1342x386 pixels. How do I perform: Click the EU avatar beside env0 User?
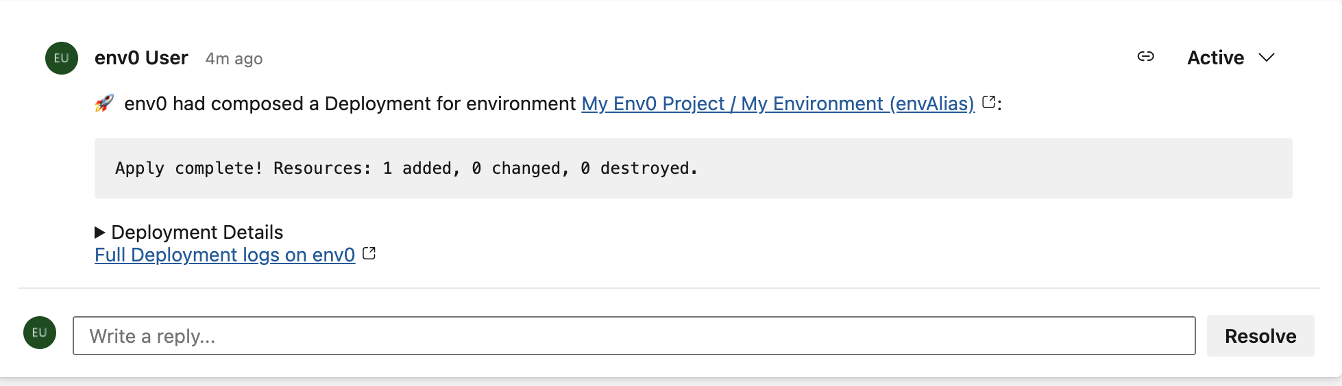pos(62,58)
